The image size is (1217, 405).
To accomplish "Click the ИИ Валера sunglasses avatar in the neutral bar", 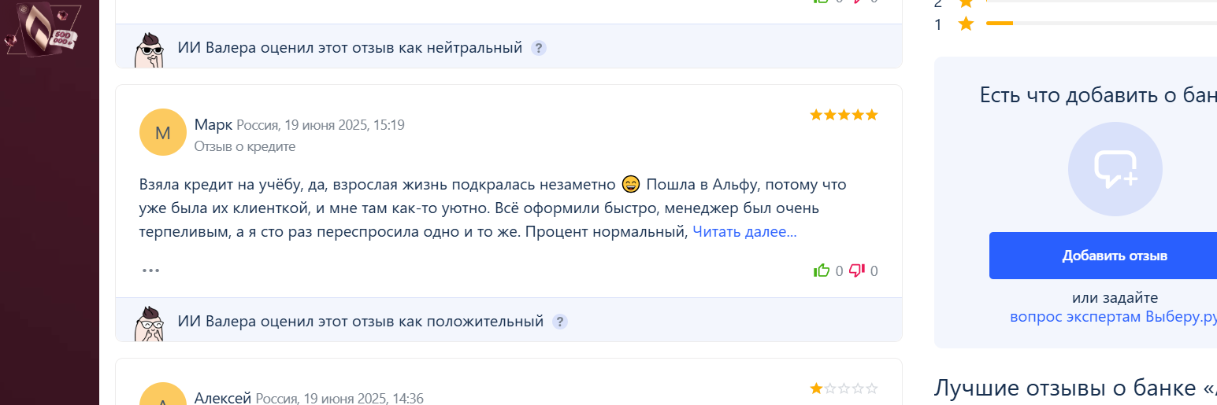I will [x=150, y=50].
